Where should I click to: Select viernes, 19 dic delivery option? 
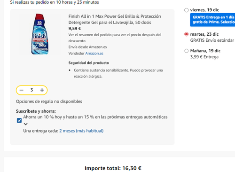pyautogui.click(x=186, y=10)
